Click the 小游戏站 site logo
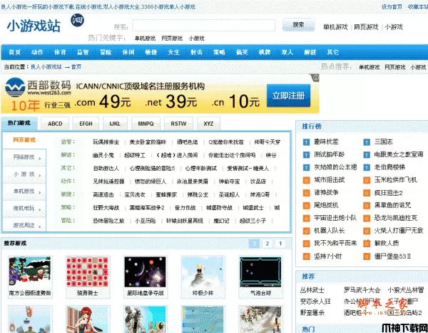428x333 pixels. (x=34, y=27)
